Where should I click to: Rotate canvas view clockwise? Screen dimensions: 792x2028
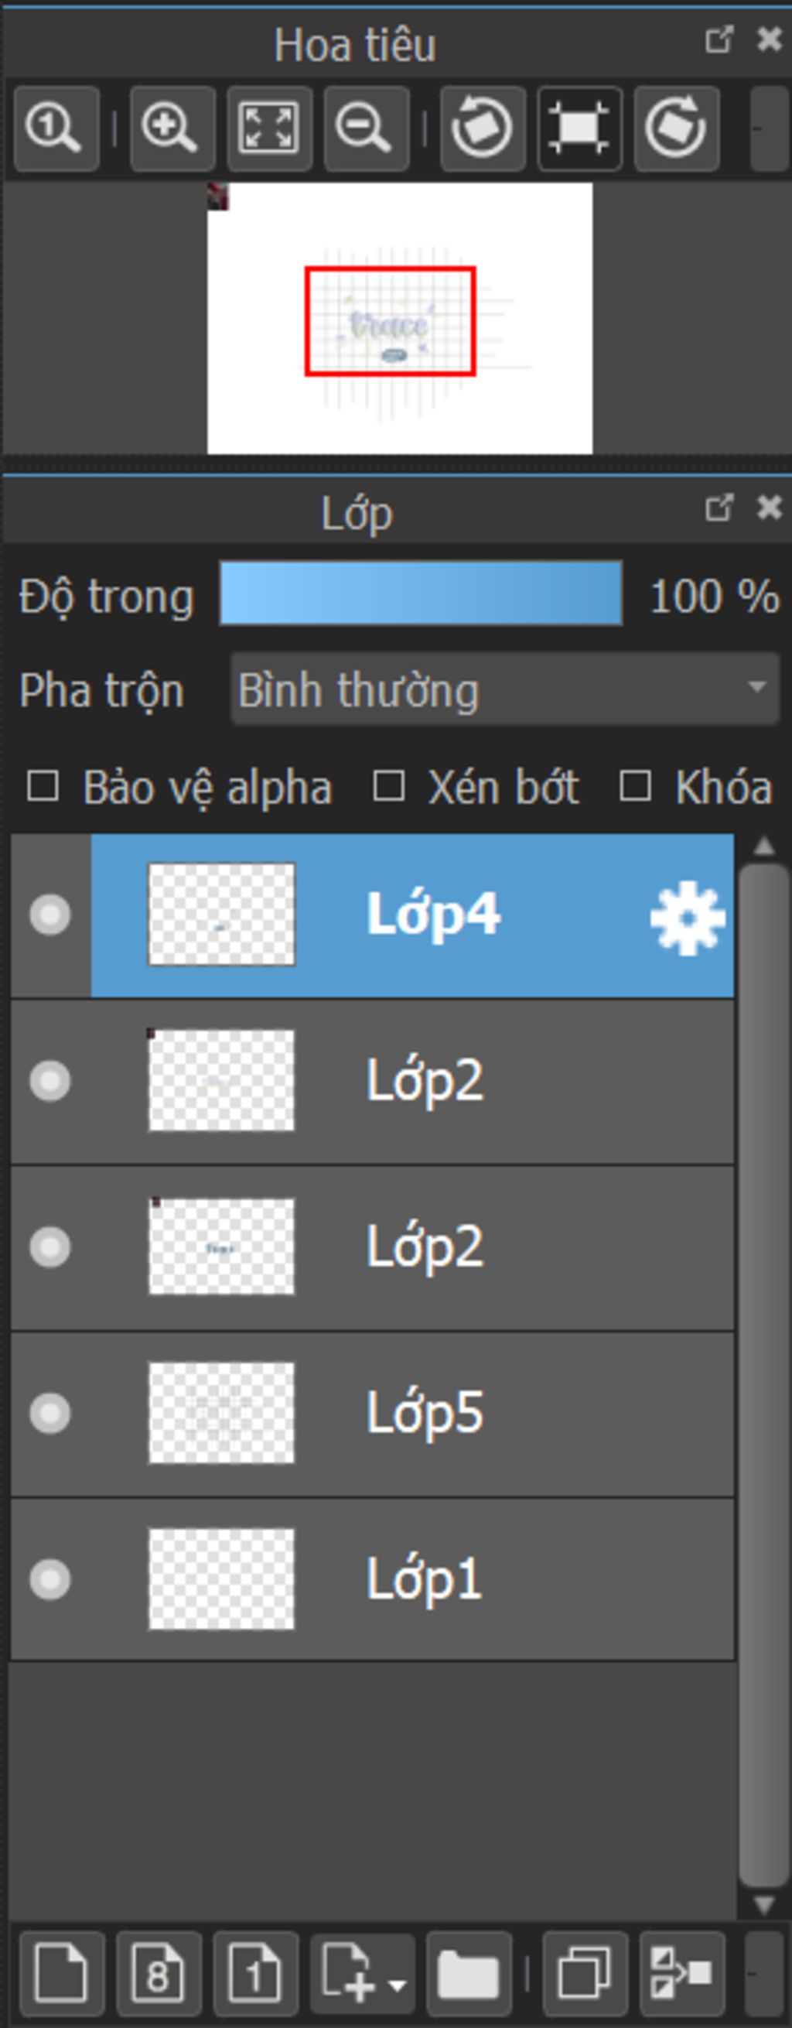click(676, 128)
